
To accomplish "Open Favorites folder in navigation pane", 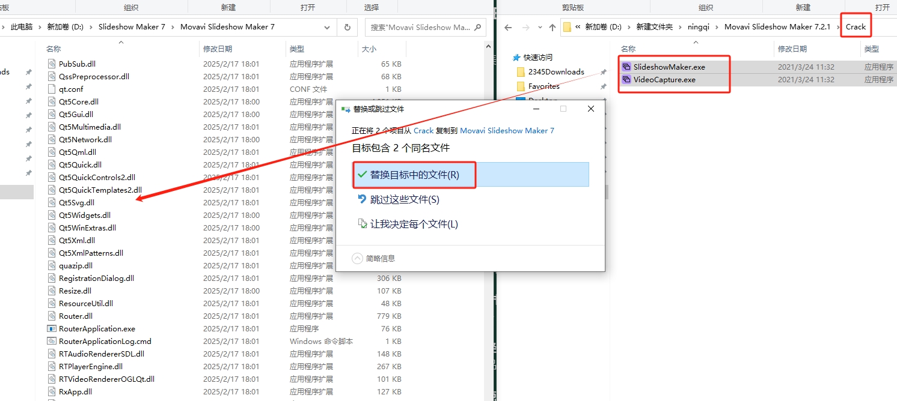I will click(543, 86).
